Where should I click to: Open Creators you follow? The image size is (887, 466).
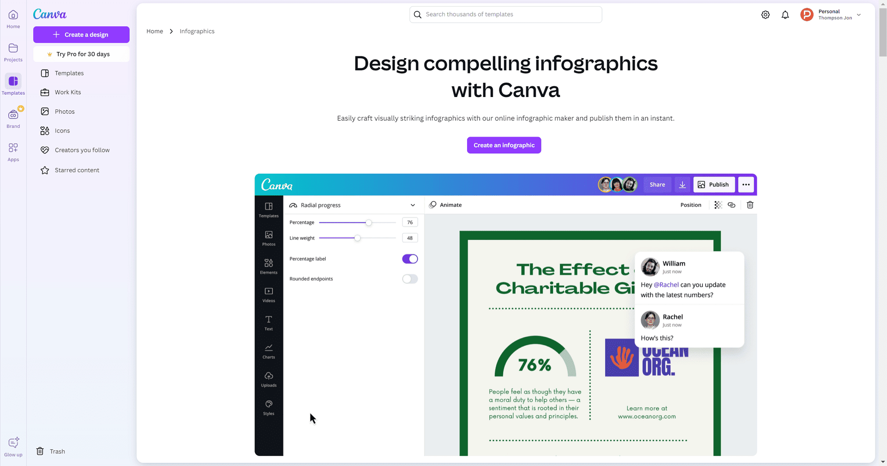point(81,150)
